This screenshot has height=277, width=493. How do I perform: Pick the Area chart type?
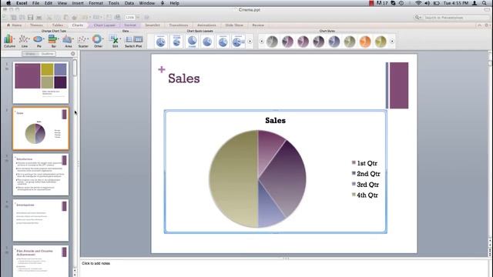coord(69,41)
